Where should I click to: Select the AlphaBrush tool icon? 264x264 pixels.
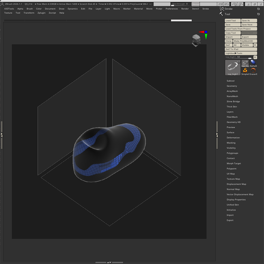click(253, 62)
